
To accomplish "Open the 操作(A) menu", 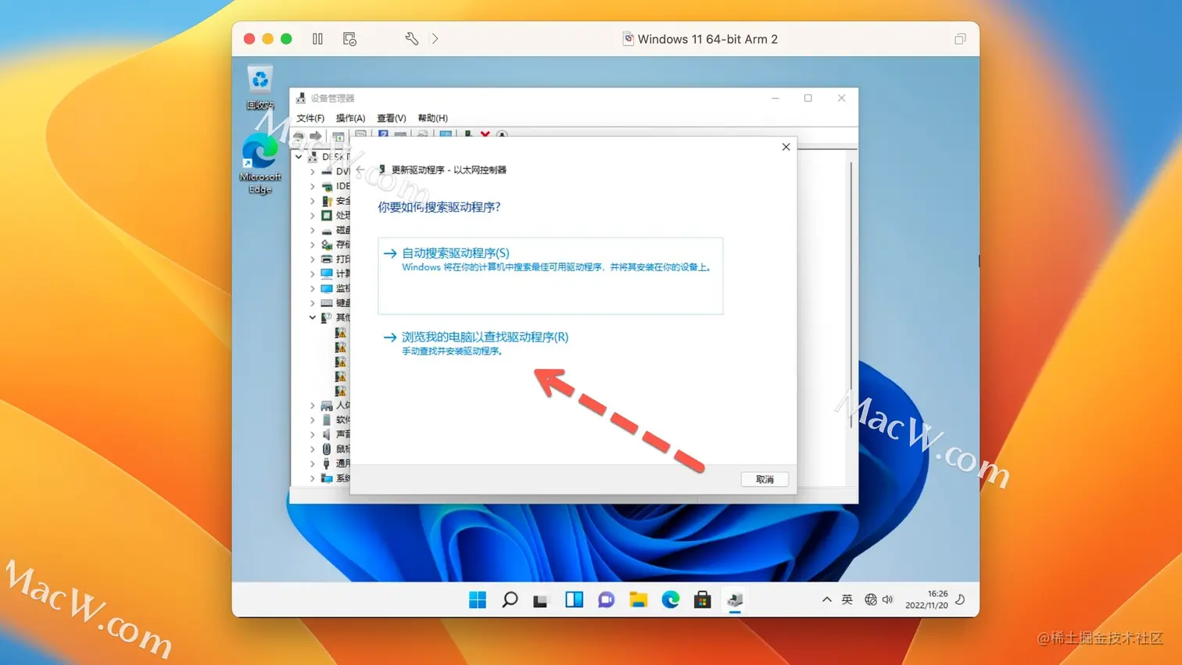I will (350, 118).
